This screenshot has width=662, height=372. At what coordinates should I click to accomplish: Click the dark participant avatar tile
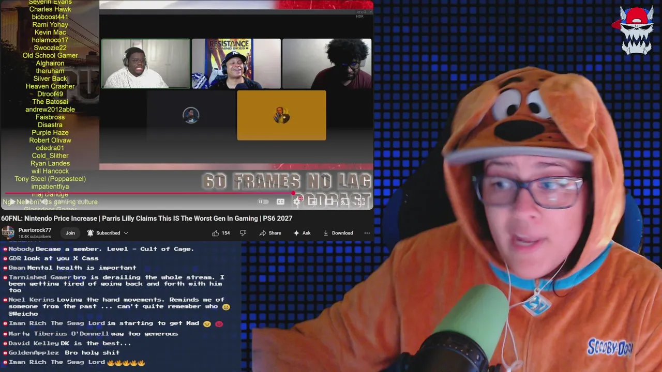(x=191, y=115)
